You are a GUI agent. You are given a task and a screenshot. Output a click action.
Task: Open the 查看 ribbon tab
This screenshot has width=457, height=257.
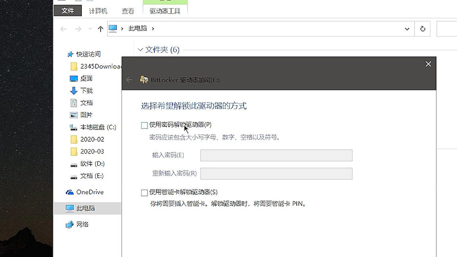[128, 11]
